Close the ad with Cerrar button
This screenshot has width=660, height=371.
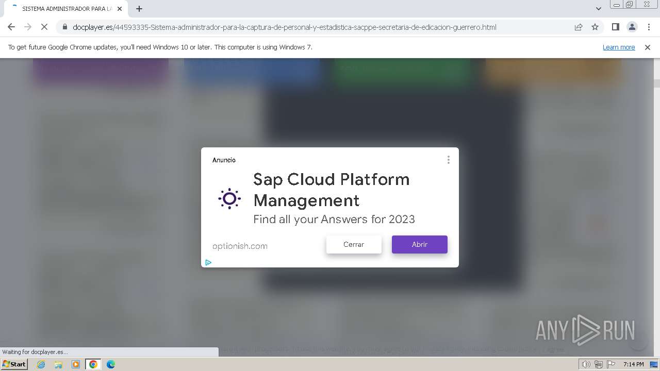(354, 244)
